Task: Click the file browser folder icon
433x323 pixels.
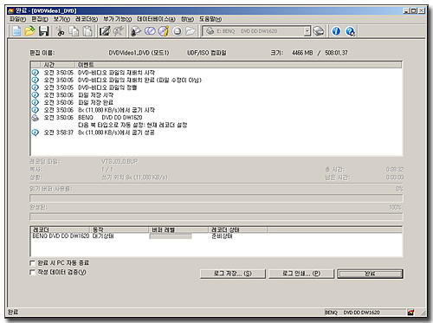Action: pos(191,31)
